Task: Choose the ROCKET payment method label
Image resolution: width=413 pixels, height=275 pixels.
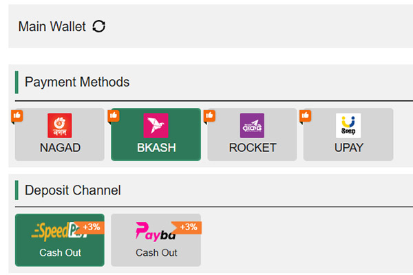Action: pyautogui.click(x=253, y=148)
